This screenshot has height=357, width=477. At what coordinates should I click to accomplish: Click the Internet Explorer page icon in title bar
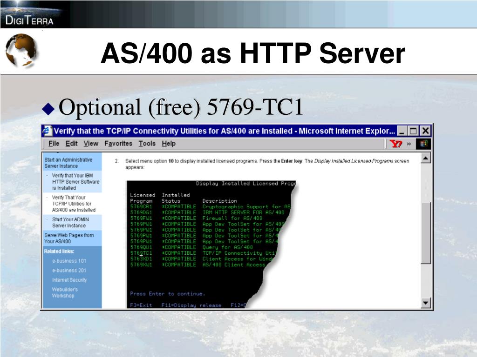(x=47, y=131)
